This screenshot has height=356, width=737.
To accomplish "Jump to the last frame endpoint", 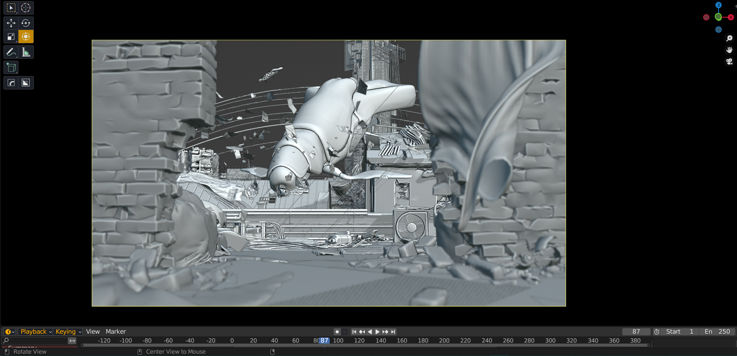I will (393, 332).
